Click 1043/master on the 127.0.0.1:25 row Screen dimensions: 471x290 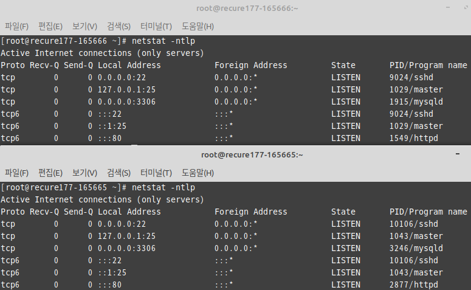click(416, 236)
